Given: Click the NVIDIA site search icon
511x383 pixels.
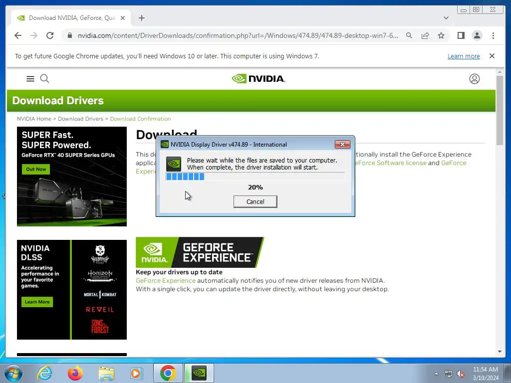Looking at the screenshot, I should (44, 78).
